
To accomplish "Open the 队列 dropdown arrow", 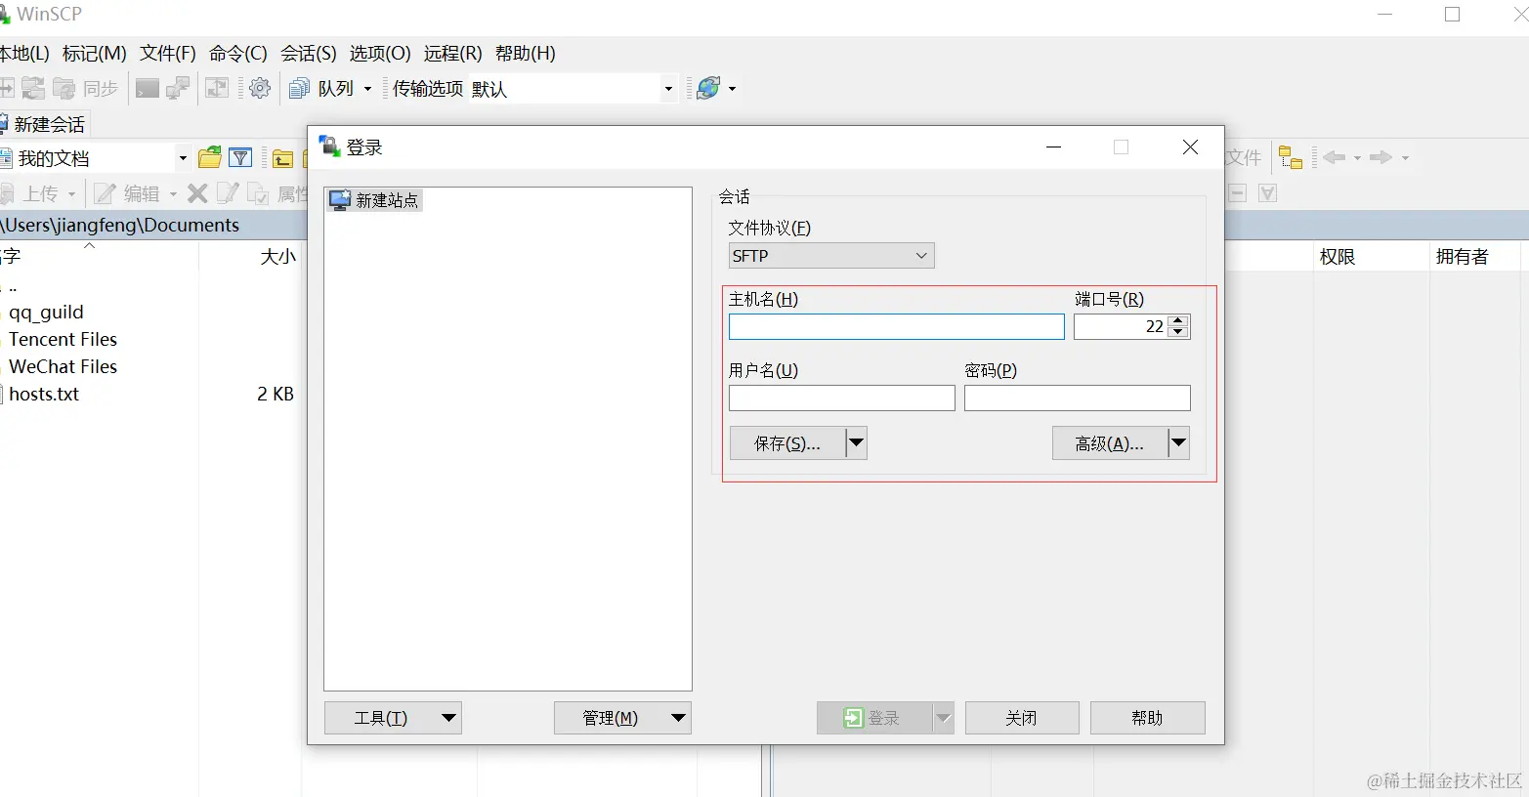I will 368,89.
